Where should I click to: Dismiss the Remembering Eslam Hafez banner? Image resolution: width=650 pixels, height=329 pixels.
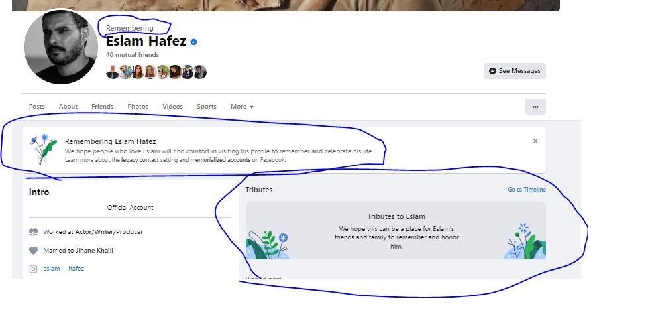pyautogui.click(x=535, y=141)
